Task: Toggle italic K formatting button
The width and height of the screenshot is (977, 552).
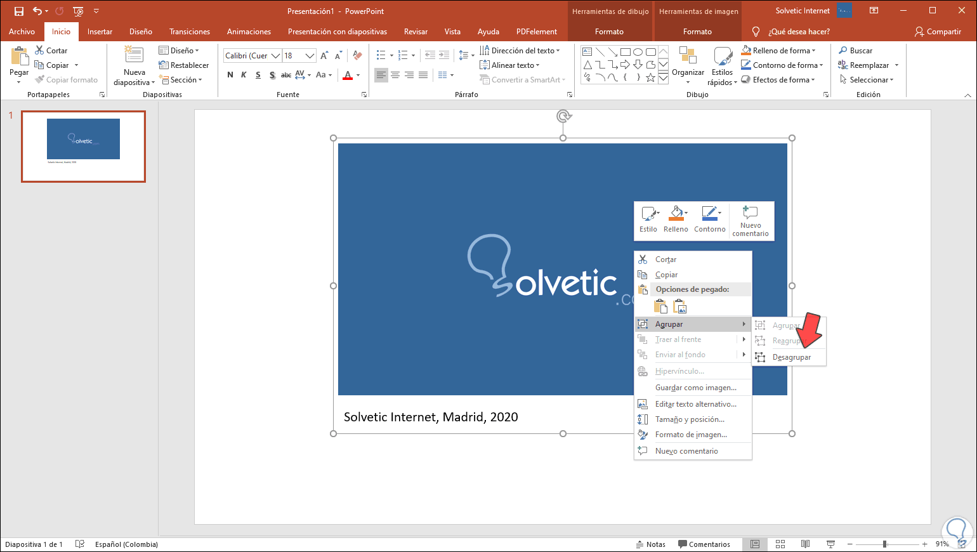Action: (x=244, y=75)
